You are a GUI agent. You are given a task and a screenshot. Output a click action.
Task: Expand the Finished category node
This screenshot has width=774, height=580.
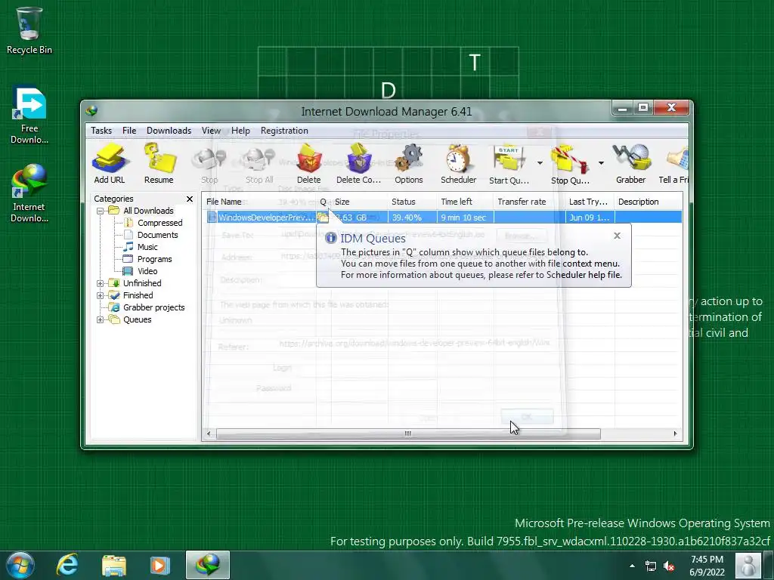tap(100, 295)
